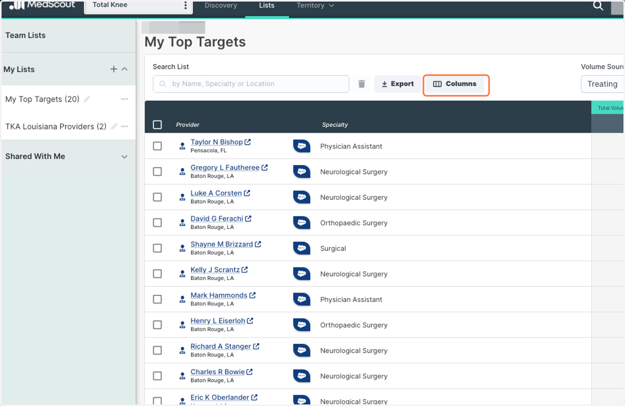Open external link icon next to Eric K Oberlander
This screenshot has width=625, height=406.
point(254,397)
